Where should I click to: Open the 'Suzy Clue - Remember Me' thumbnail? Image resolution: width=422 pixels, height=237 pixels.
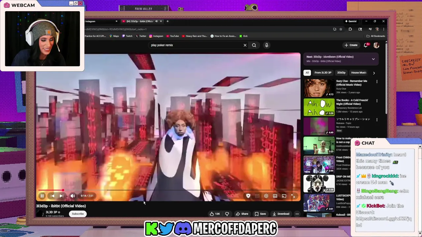point(319,88)
